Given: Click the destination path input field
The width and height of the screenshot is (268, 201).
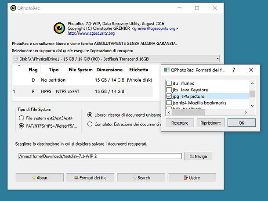Looking at the screenshot, I should (x=100, y=156).
